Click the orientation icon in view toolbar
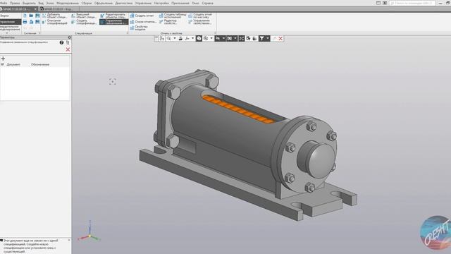Screen dimensions: 451x254 coord(162,39)
